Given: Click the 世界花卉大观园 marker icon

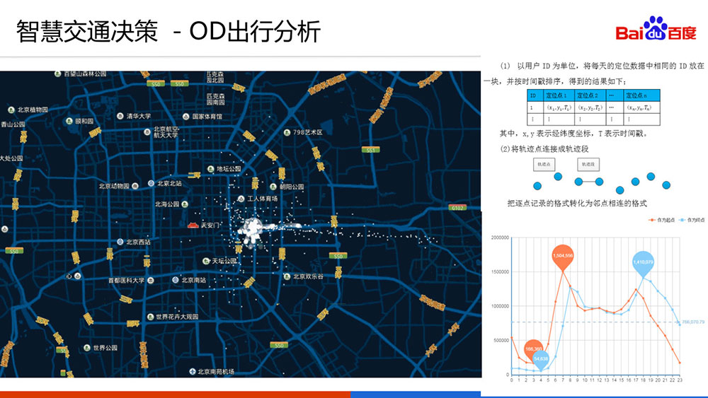Looking at the screenshot, I should tap(150, 317).
